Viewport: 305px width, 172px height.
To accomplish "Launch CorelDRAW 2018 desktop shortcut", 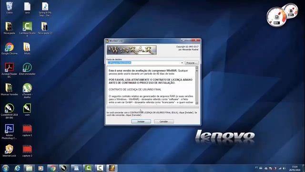I will (x=9, y=111).
